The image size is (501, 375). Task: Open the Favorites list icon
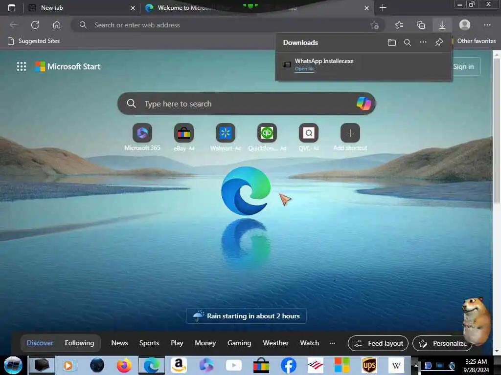click(399, 25)
